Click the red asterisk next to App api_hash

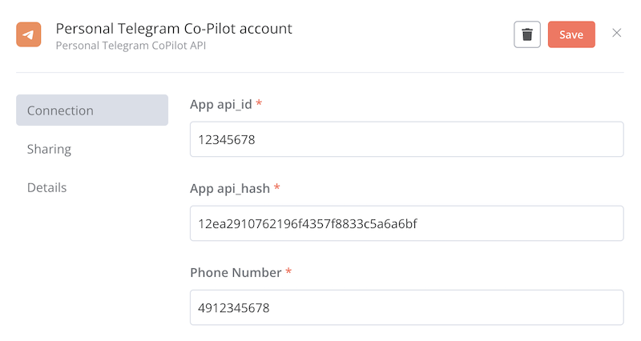pos(277,188)
